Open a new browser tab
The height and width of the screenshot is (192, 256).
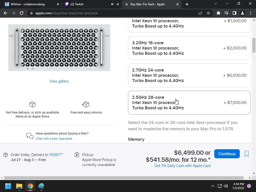click(187, 4)
